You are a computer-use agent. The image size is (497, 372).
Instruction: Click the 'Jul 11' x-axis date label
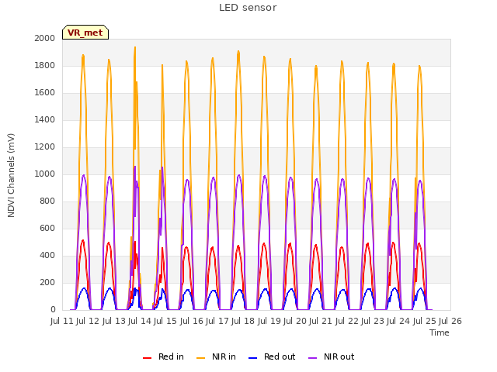tap(62, 321)
